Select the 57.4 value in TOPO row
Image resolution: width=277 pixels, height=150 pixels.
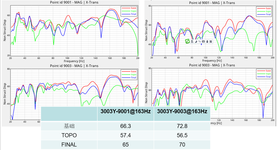tap(126, 135)
